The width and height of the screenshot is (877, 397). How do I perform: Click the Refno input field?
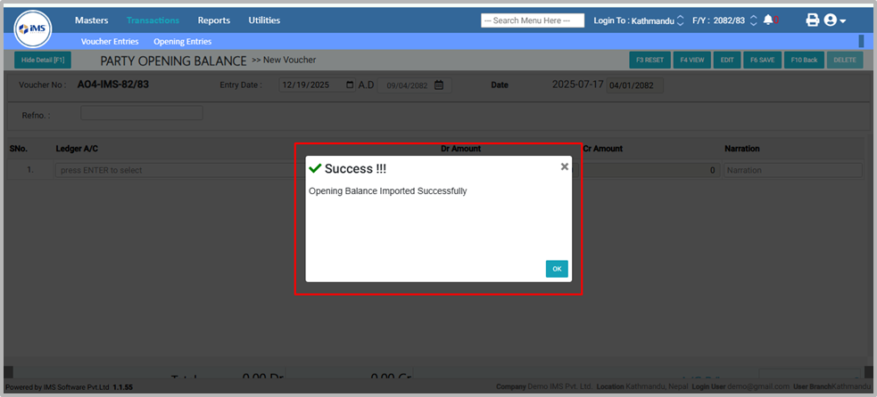(x=141, y=113)
